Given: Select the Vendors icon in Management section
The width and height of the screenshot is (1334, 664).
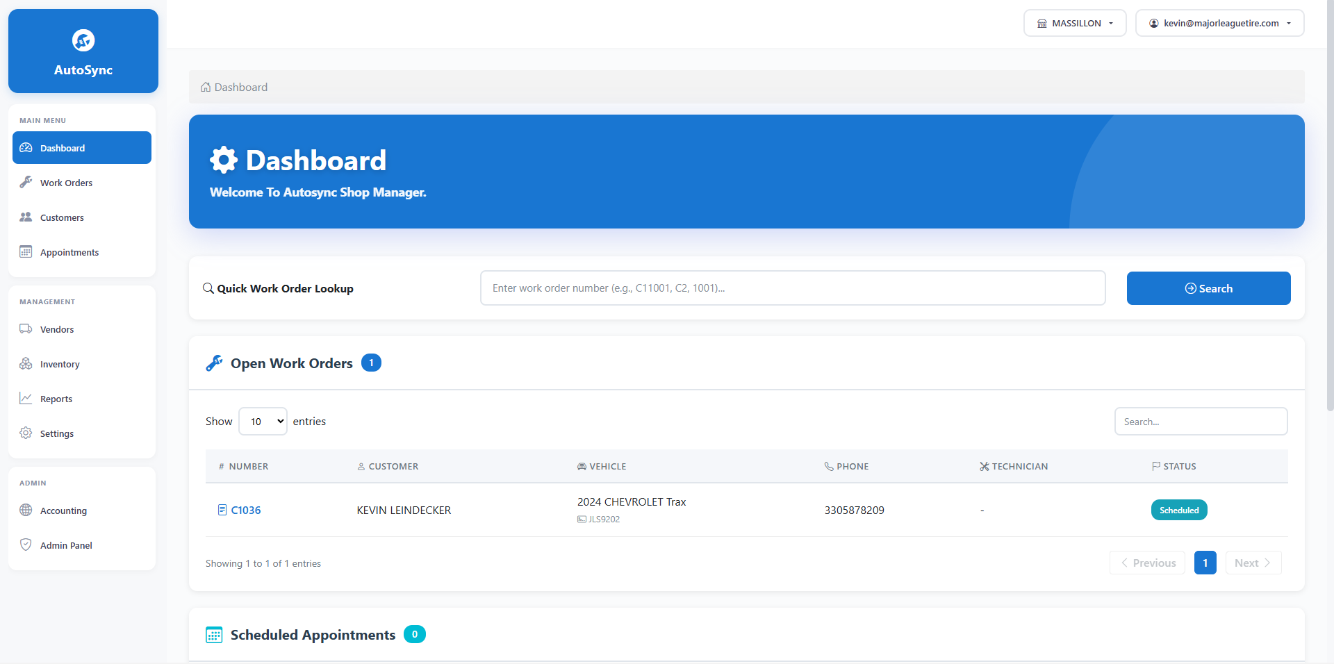Looking at the screenshot, I should (x=26, y=329).
